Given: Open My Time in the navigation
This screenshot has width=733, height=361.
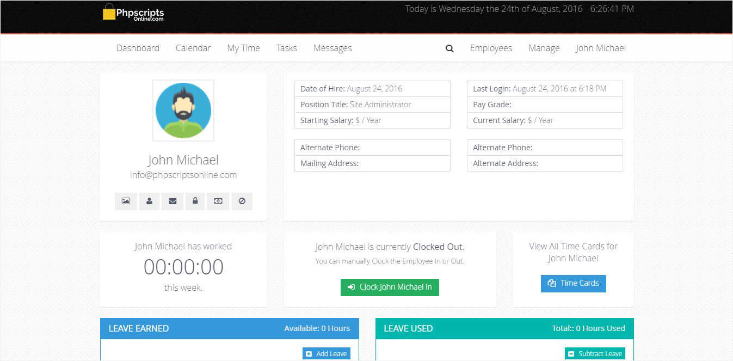Looking at the screenshot, I should pos(243,48).
